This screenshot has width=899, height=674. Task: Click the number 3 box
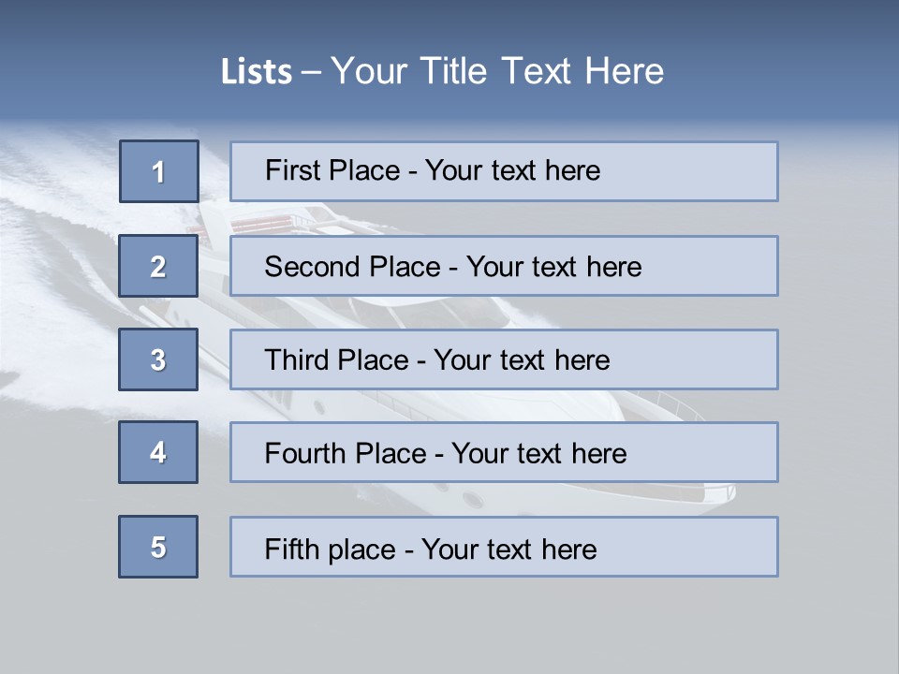pos(158,359)
